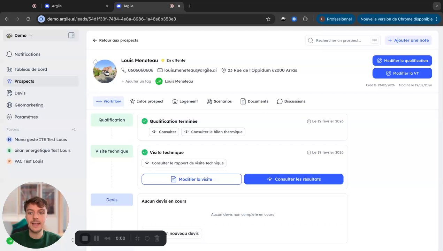Click Consulter le rapport de visite technique
443x251 pixels.
pos(184,163)
